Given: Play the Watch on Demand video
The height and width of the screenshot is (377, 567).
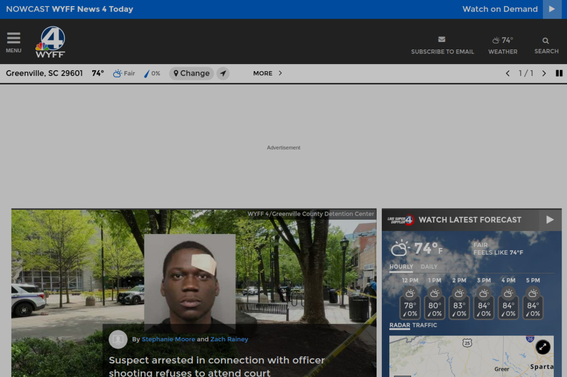Looking at the screenshot, I should [552, 9].
